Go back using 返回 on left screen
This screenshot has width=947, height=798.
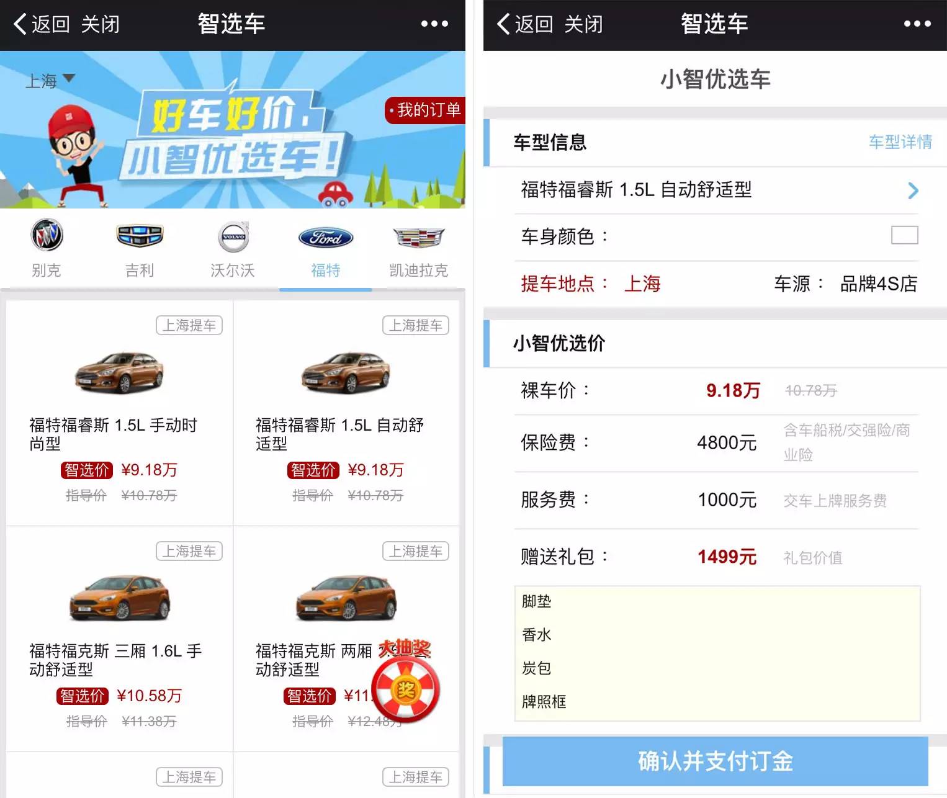(42, 24)
